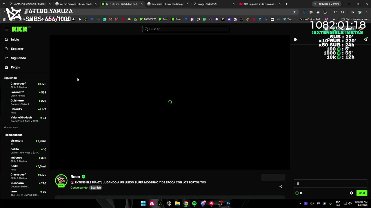Click the Spanish language tag
This screenshot has height=208, width=371.
click(96, 187)
